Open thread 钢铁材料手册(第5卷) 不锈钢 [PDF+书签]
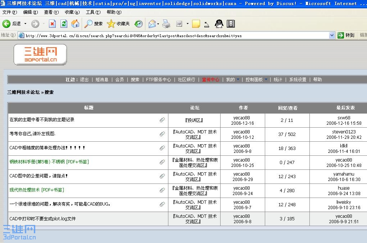 tap(49, 162)
